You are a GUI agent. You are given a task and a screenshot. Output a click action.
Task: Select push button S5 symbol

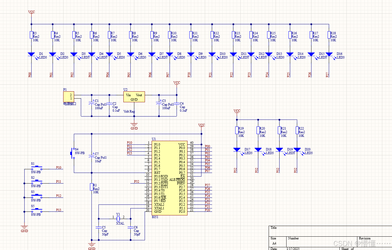point(37,210)
